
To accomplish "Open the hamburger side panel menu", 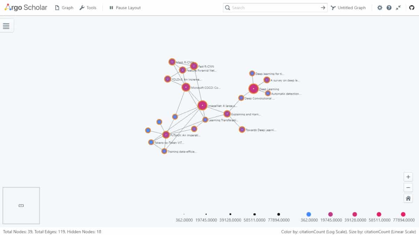I will tap(6, 26).
